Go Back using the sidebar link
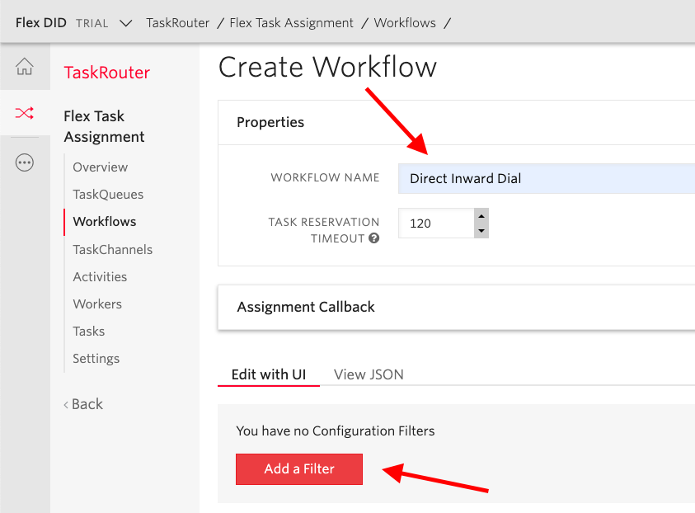The height and width of the screenshot is (513, 695). [83, 404]
